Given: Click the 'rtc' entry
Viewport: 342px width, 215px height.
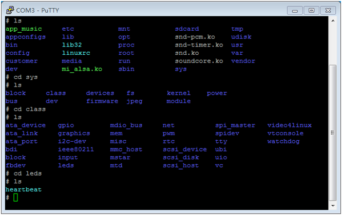Looking at the screenshot, I should (168, 141).
